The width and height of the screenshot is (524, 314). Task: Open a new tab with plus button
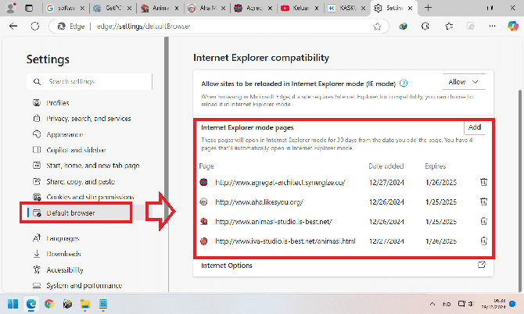[x=428, y=8]
